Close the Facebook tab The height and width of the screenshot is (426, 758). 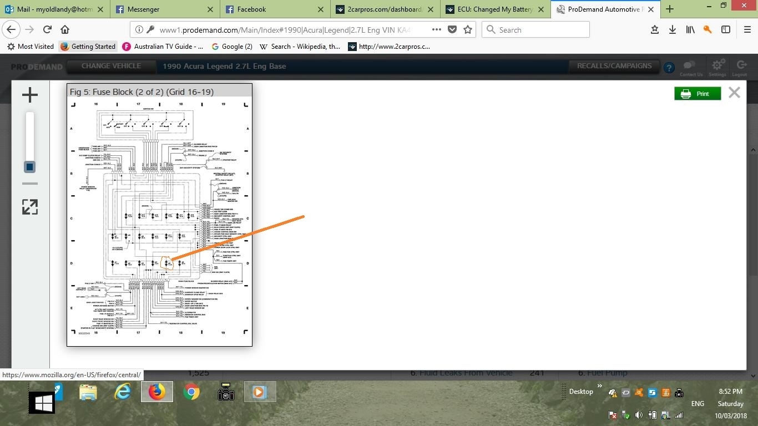[321, 9]
